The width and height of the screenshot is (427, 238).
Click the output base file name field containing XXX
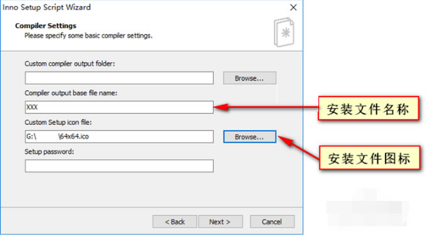[x=119, y=107]
